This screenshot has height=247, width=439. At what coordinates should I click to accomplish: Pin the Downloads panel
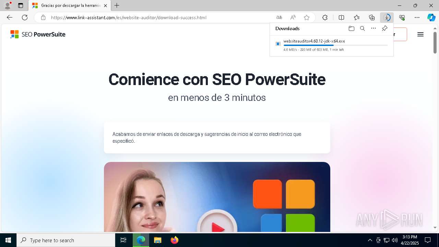coord(384,28)
